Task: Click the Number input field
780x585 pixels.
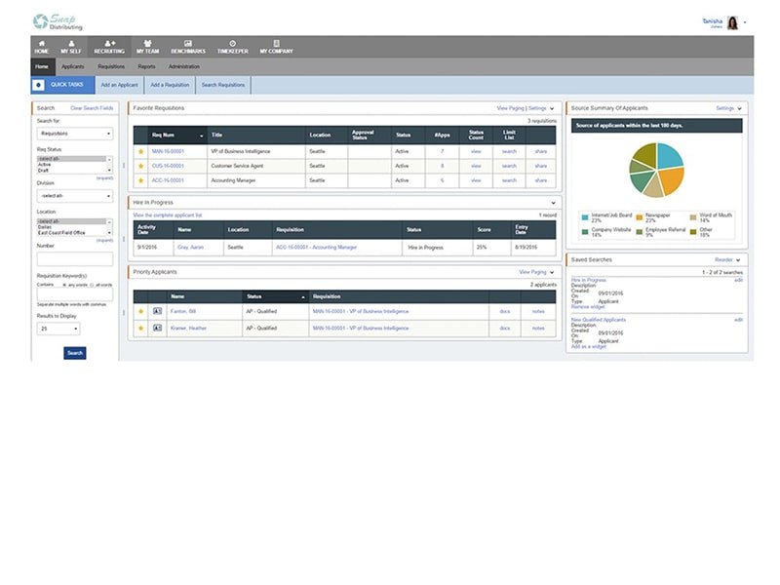Action: (74, 259)
